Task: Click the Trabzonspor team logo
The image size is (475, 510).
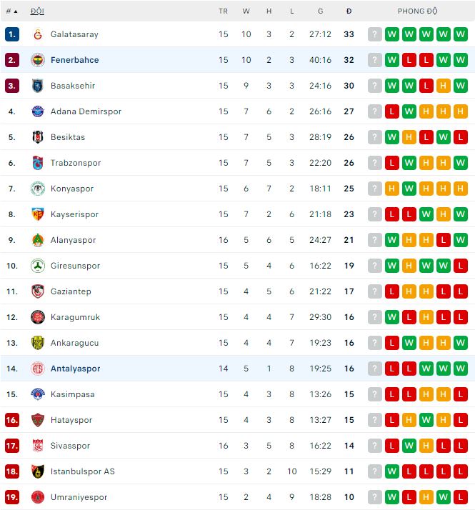Action: click(38, 163)
